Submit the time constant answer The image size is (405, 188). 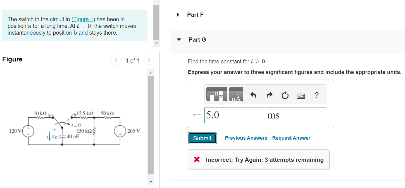pos(202,138)
